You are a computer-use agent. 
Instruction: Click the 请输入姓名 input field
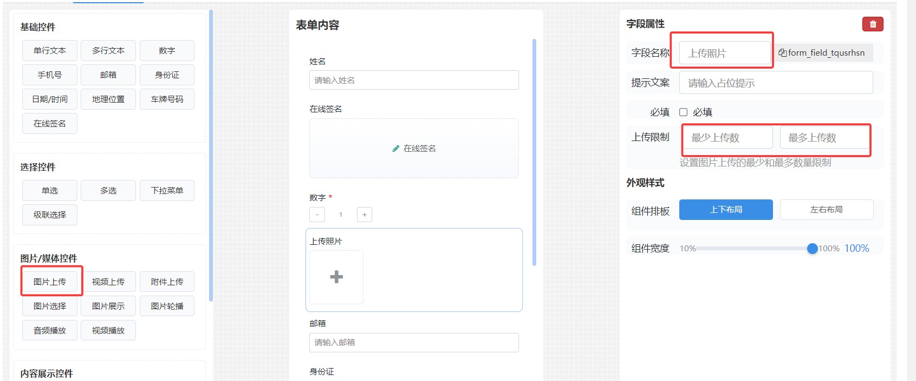point(414,80)
